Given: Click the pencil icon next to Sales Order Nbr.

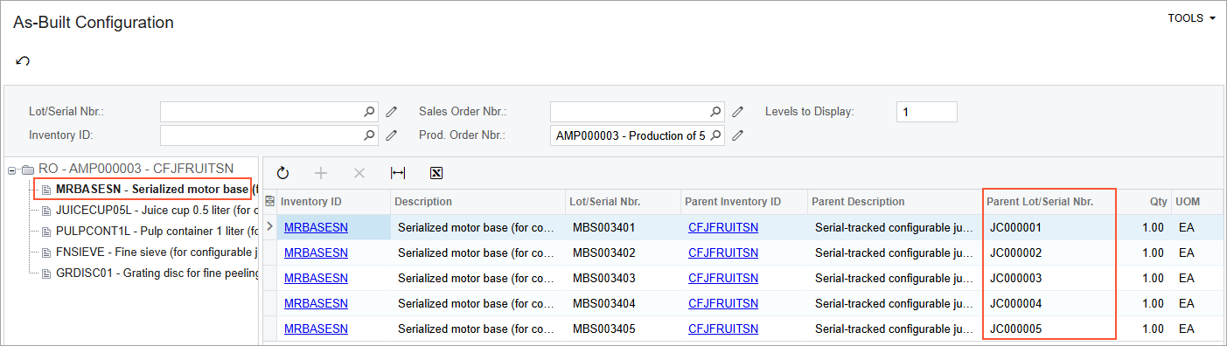Looking at the screenshot, I should 738,112.
